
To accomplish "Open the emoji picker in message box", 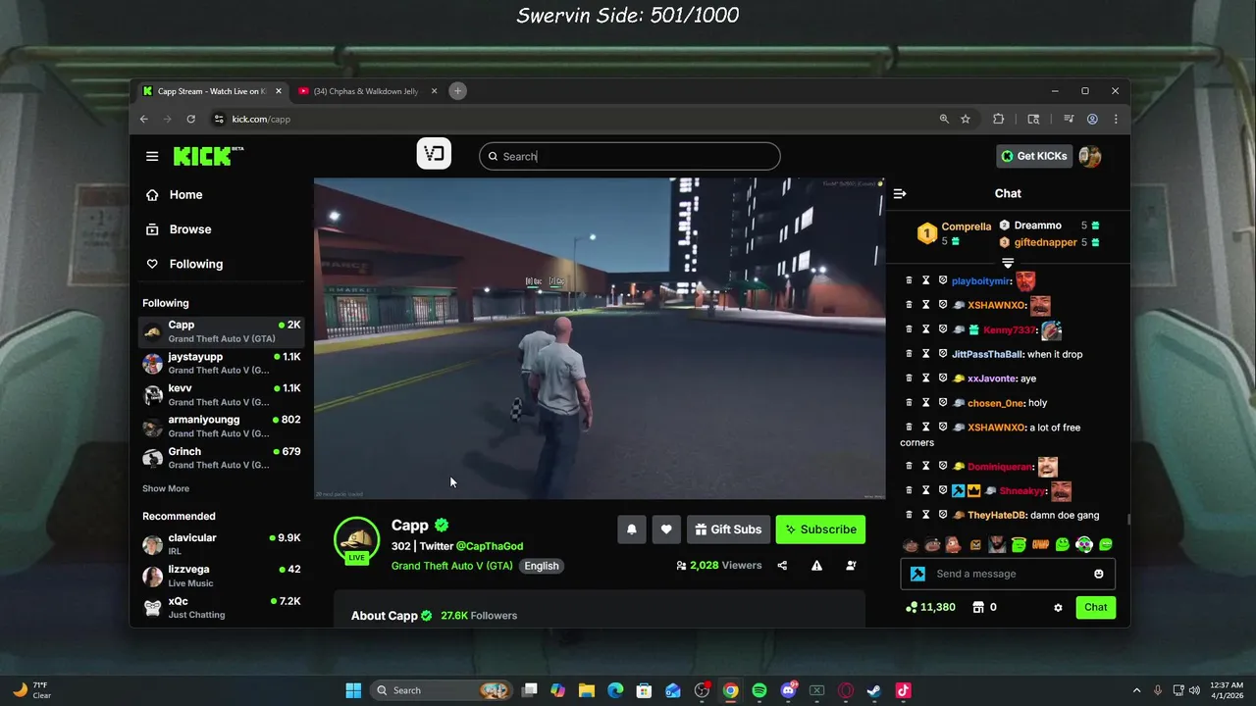I will click(x=1099, y=574).
